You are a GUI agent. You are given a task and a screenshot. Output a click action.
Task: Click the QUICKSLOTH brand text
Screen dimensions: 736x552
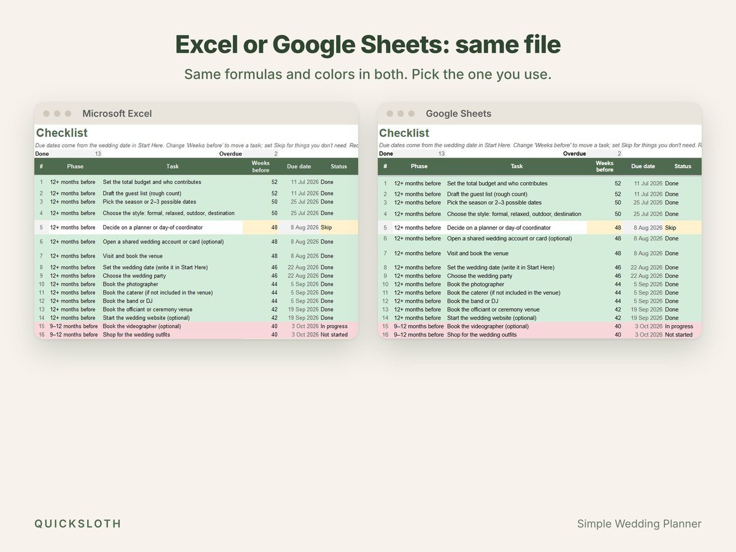[78, 524]
